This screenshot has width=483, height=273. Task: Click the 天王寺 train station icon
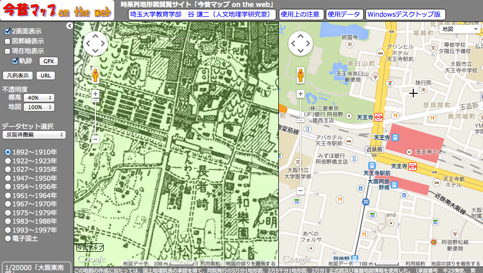coord(395,137)
